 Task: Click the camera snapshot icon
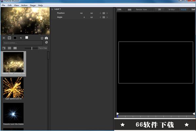pyautogui.click(x=46, y=38)
